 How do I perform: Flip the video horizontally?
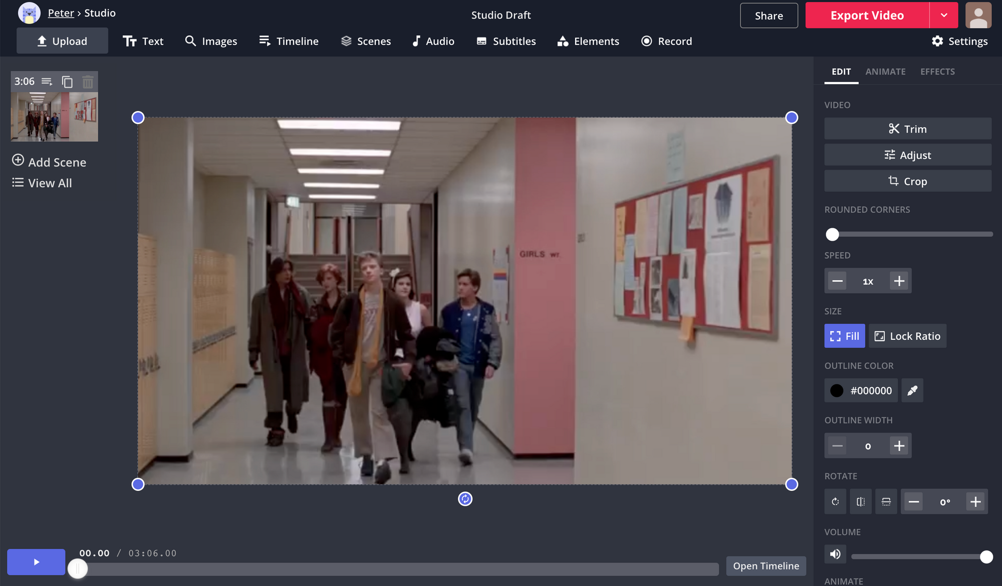[860, 501]
